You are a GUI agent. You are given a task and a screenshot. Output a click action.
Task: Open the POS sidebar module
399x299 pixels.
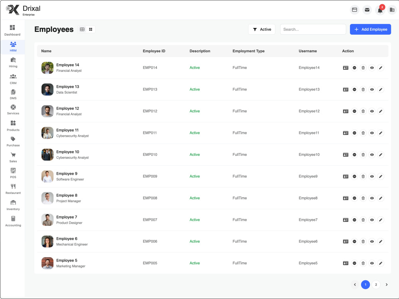coord(13,173)
